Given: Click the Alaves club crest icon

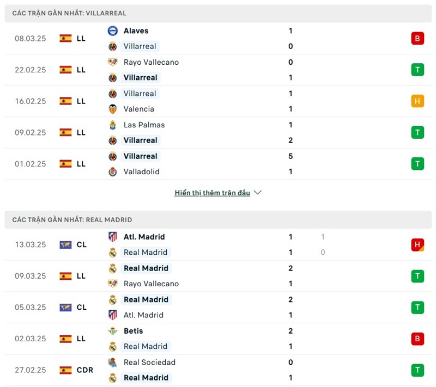Looking at the screenshot, I should (113, 31).
